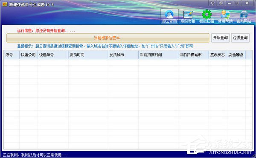Open the 超云查询 cloud query icon

pos(169,16)
